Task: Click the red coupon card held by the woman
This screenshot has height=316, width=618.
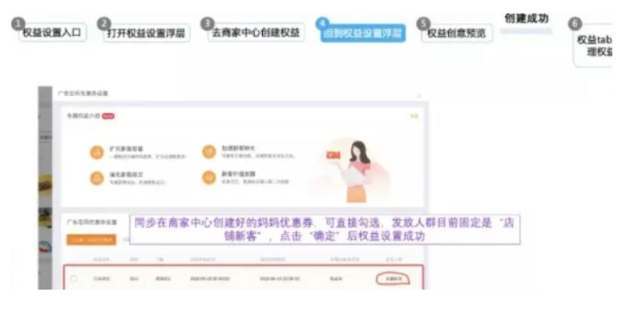Action: click(333, 155)
